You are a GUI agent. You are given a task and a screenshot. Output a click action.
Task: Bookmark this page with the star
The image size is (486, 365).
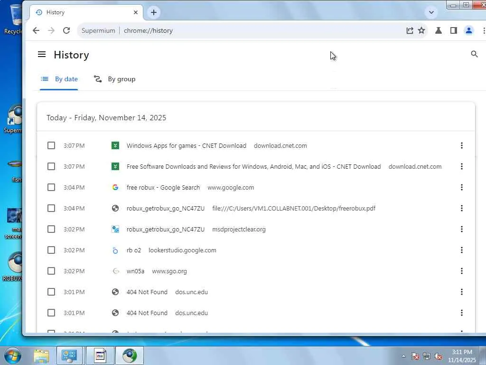421,30
